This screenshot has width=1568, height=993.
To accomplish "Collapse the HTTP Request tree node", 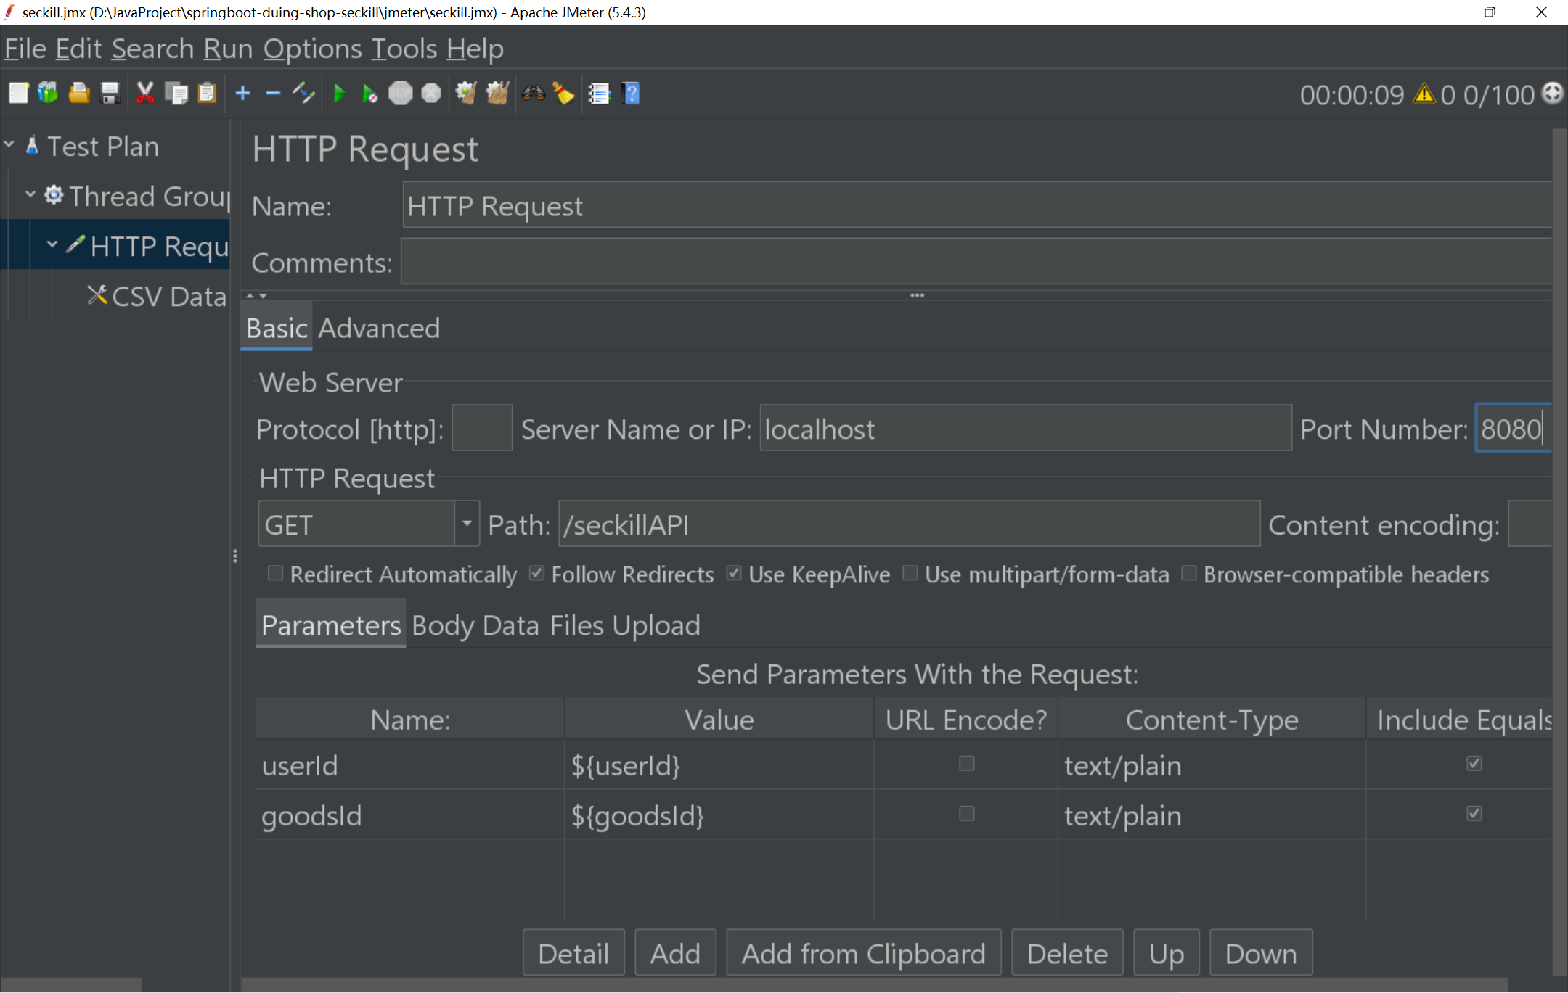I will (x=52, y=244).
